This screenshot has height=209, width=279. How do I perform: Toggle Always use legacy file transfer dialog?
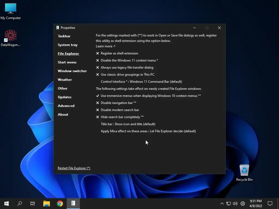tap(125, 67)
